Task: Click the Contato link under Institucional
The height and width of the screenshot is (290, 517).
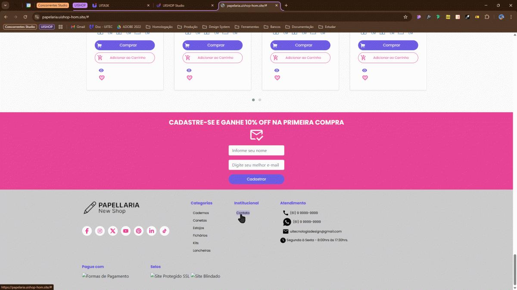Action: [x=243, y=213]
